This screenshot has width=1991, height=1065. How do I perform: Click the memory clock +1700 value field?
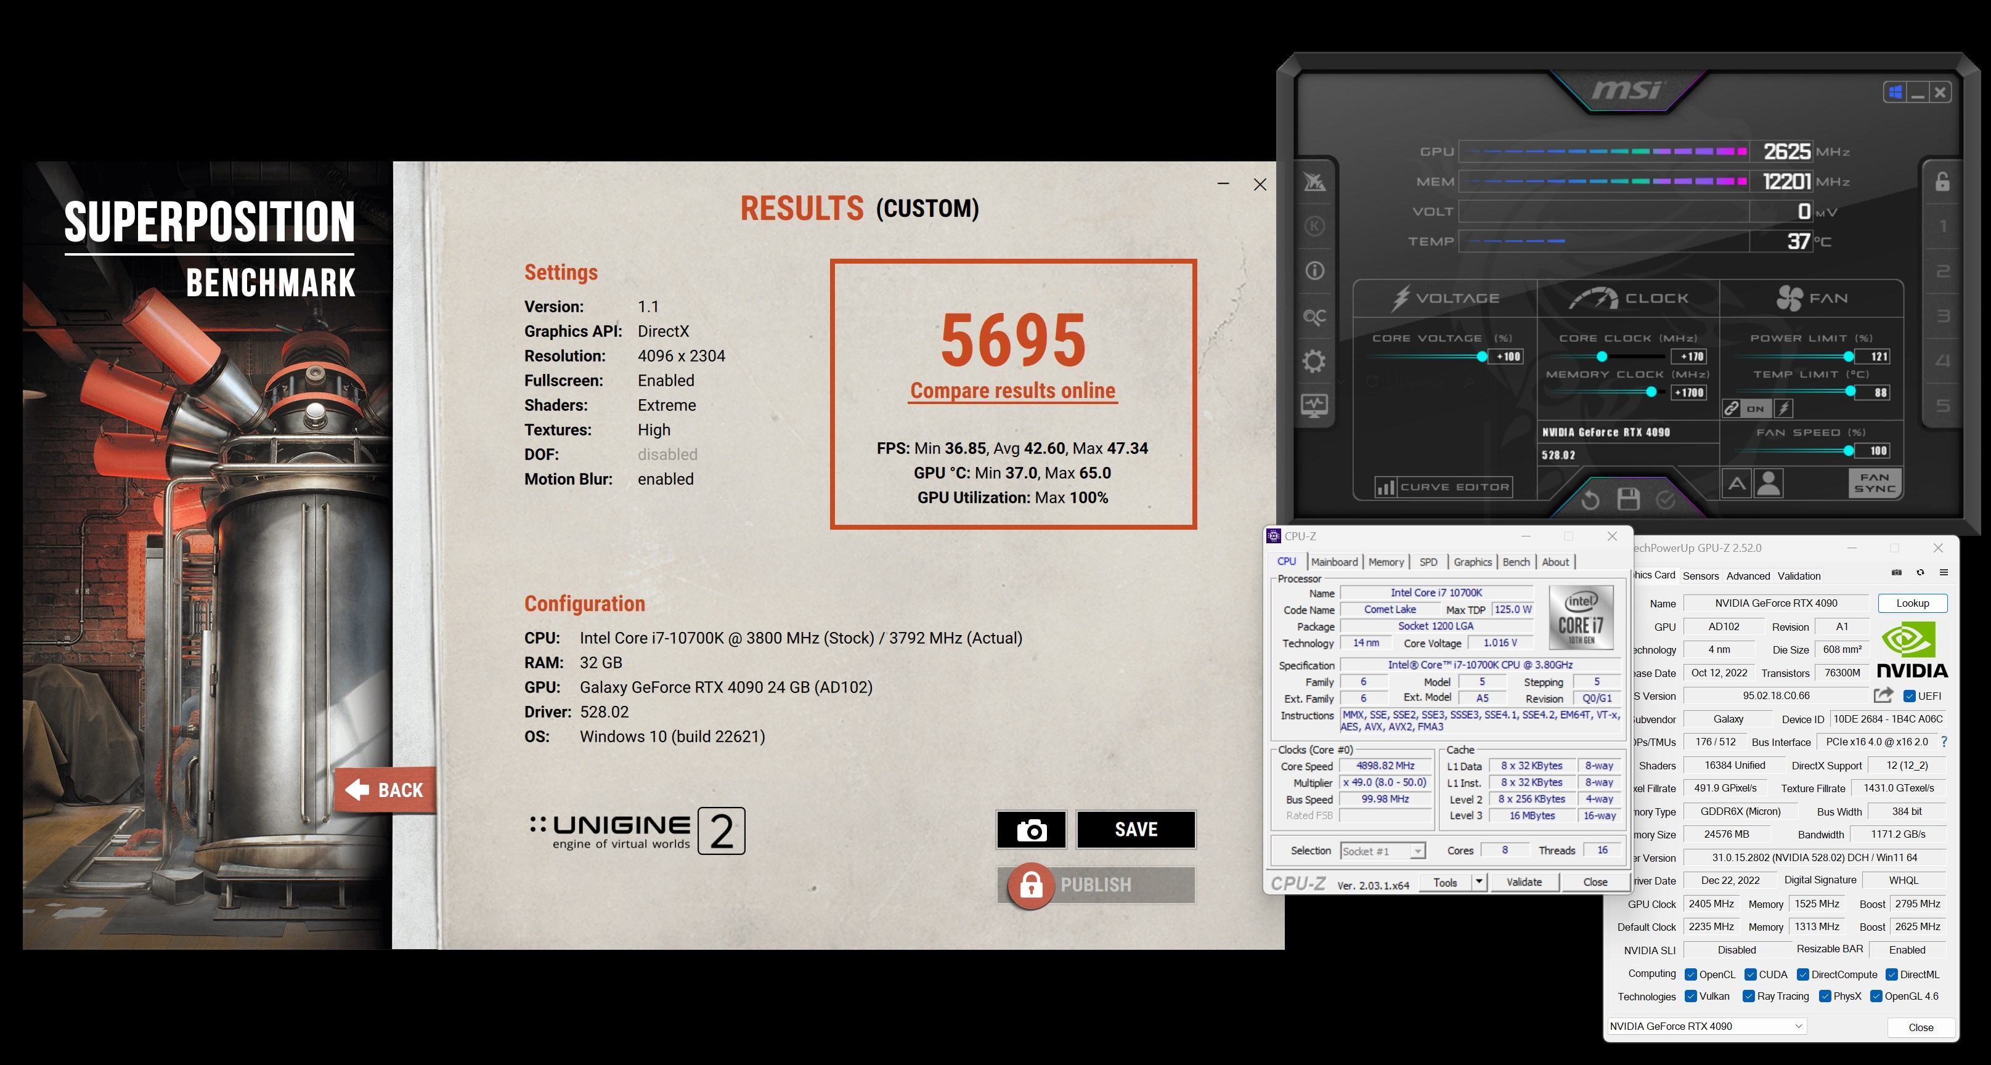pos(1689,392)
